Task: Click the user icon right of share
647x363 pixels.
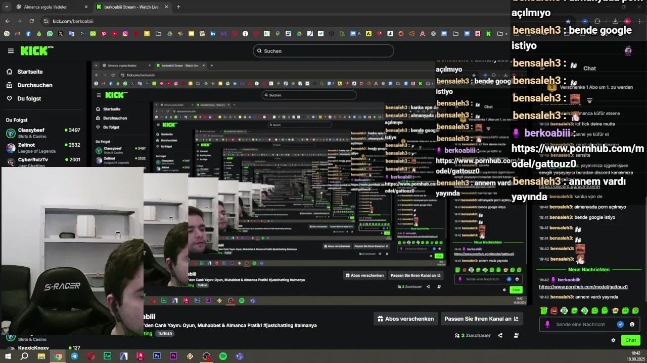Action: (x=516, y=335)
